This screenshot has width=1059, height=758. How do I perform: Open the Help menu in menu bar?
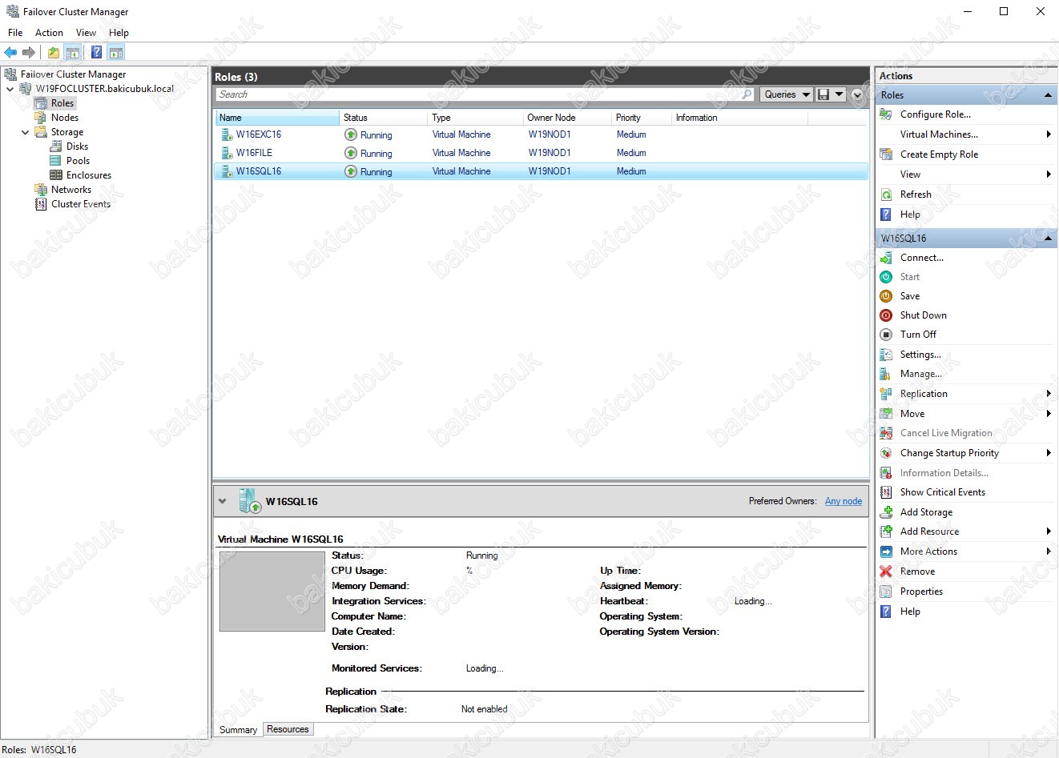tap(119, 33)
